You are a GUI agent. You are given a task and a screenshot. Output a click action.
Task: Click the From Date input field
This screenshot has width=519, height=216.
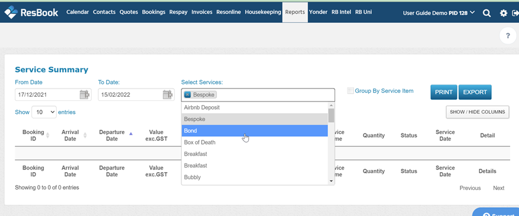coord(47,95)
